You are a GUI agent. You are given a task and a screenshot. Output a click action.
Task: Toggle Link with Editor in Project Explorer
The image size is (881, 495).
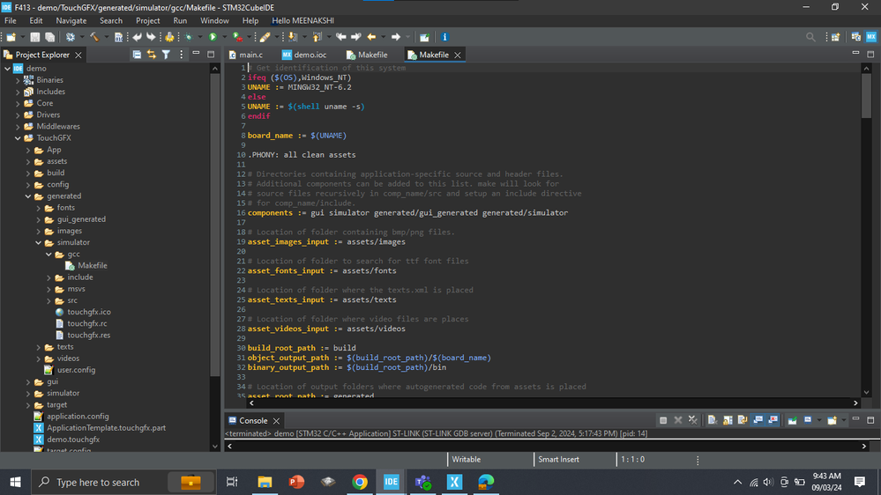pos(151,55)
